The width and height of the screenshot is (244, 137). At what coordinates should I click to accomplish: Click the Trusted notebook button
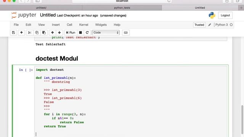coord(199,25)
